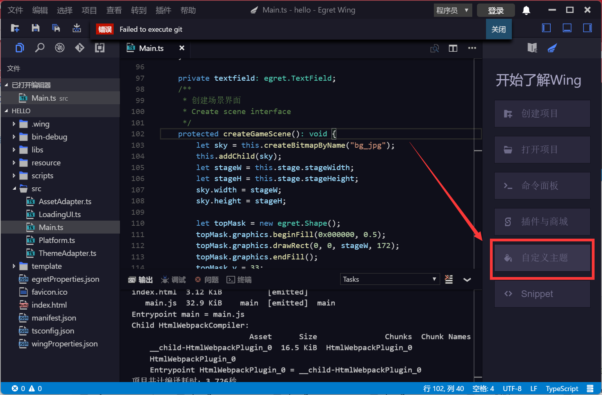Toggle the right sidebar layout icon
The height and width of the screenshot is (395, 602).
click(x=587, y=28)
